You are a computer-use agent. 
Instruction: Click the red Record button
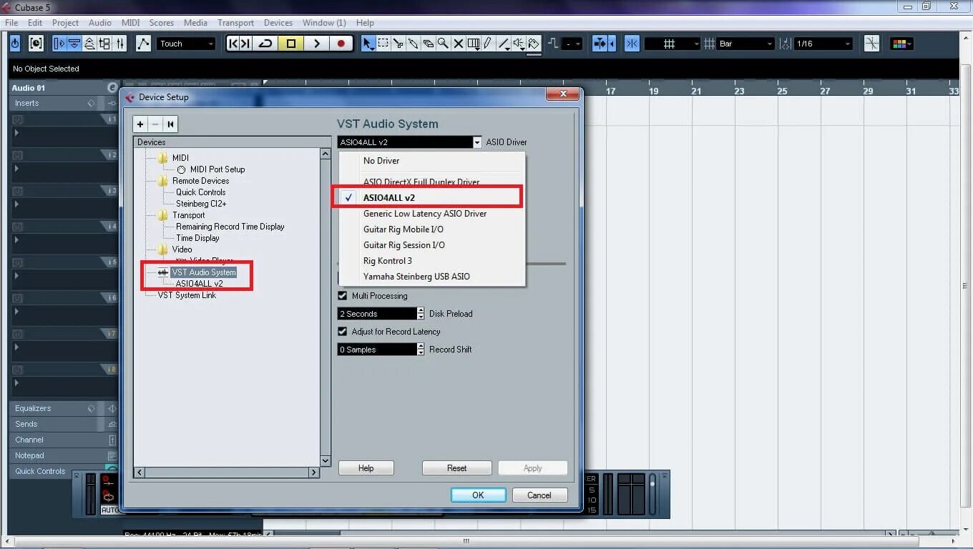point(341,44)
